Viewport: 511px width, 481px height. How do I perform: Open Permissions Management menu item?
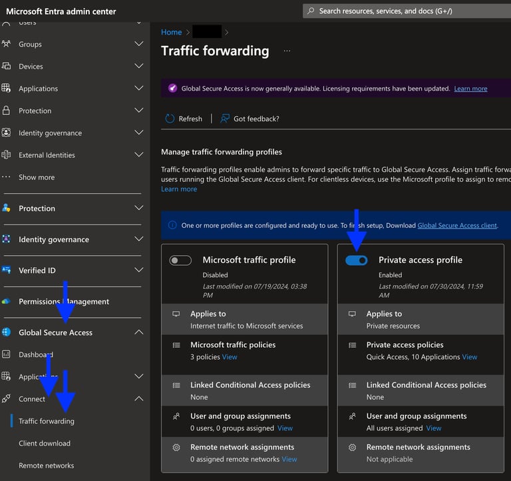click(x=64, y=302)
